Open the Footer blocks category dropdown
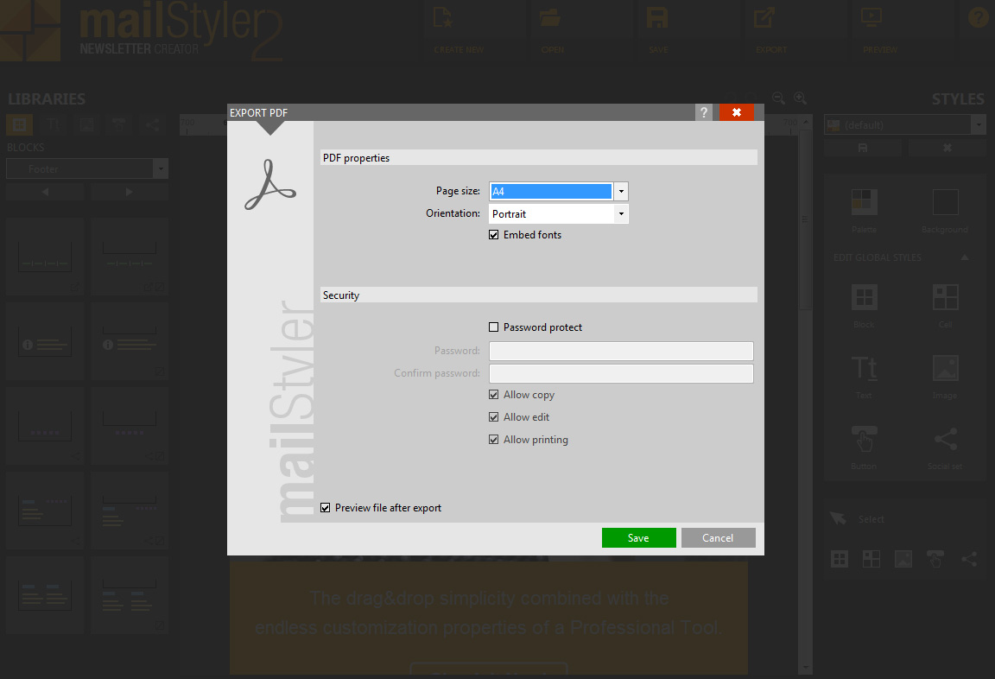The width and height of the screenshot is (995, 679). tap(87, 168)
